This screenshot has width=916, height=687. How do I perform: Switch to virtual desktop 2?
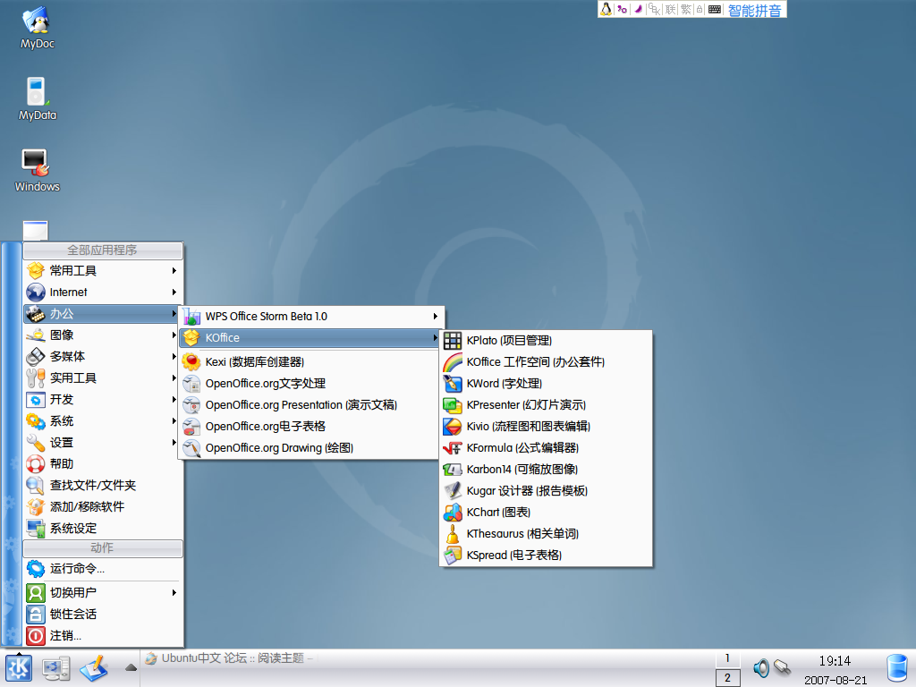727,678
